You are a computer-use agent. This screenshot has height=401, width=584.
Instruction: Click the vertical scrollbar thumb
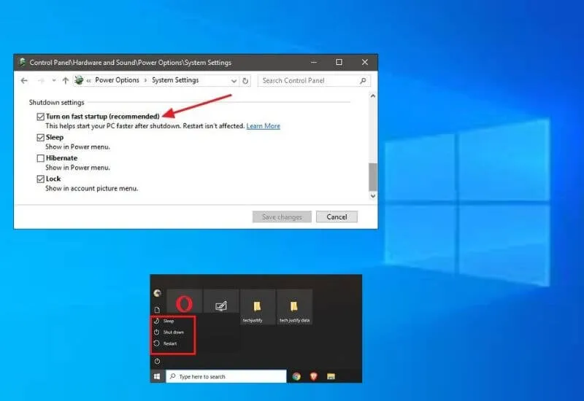373,177
